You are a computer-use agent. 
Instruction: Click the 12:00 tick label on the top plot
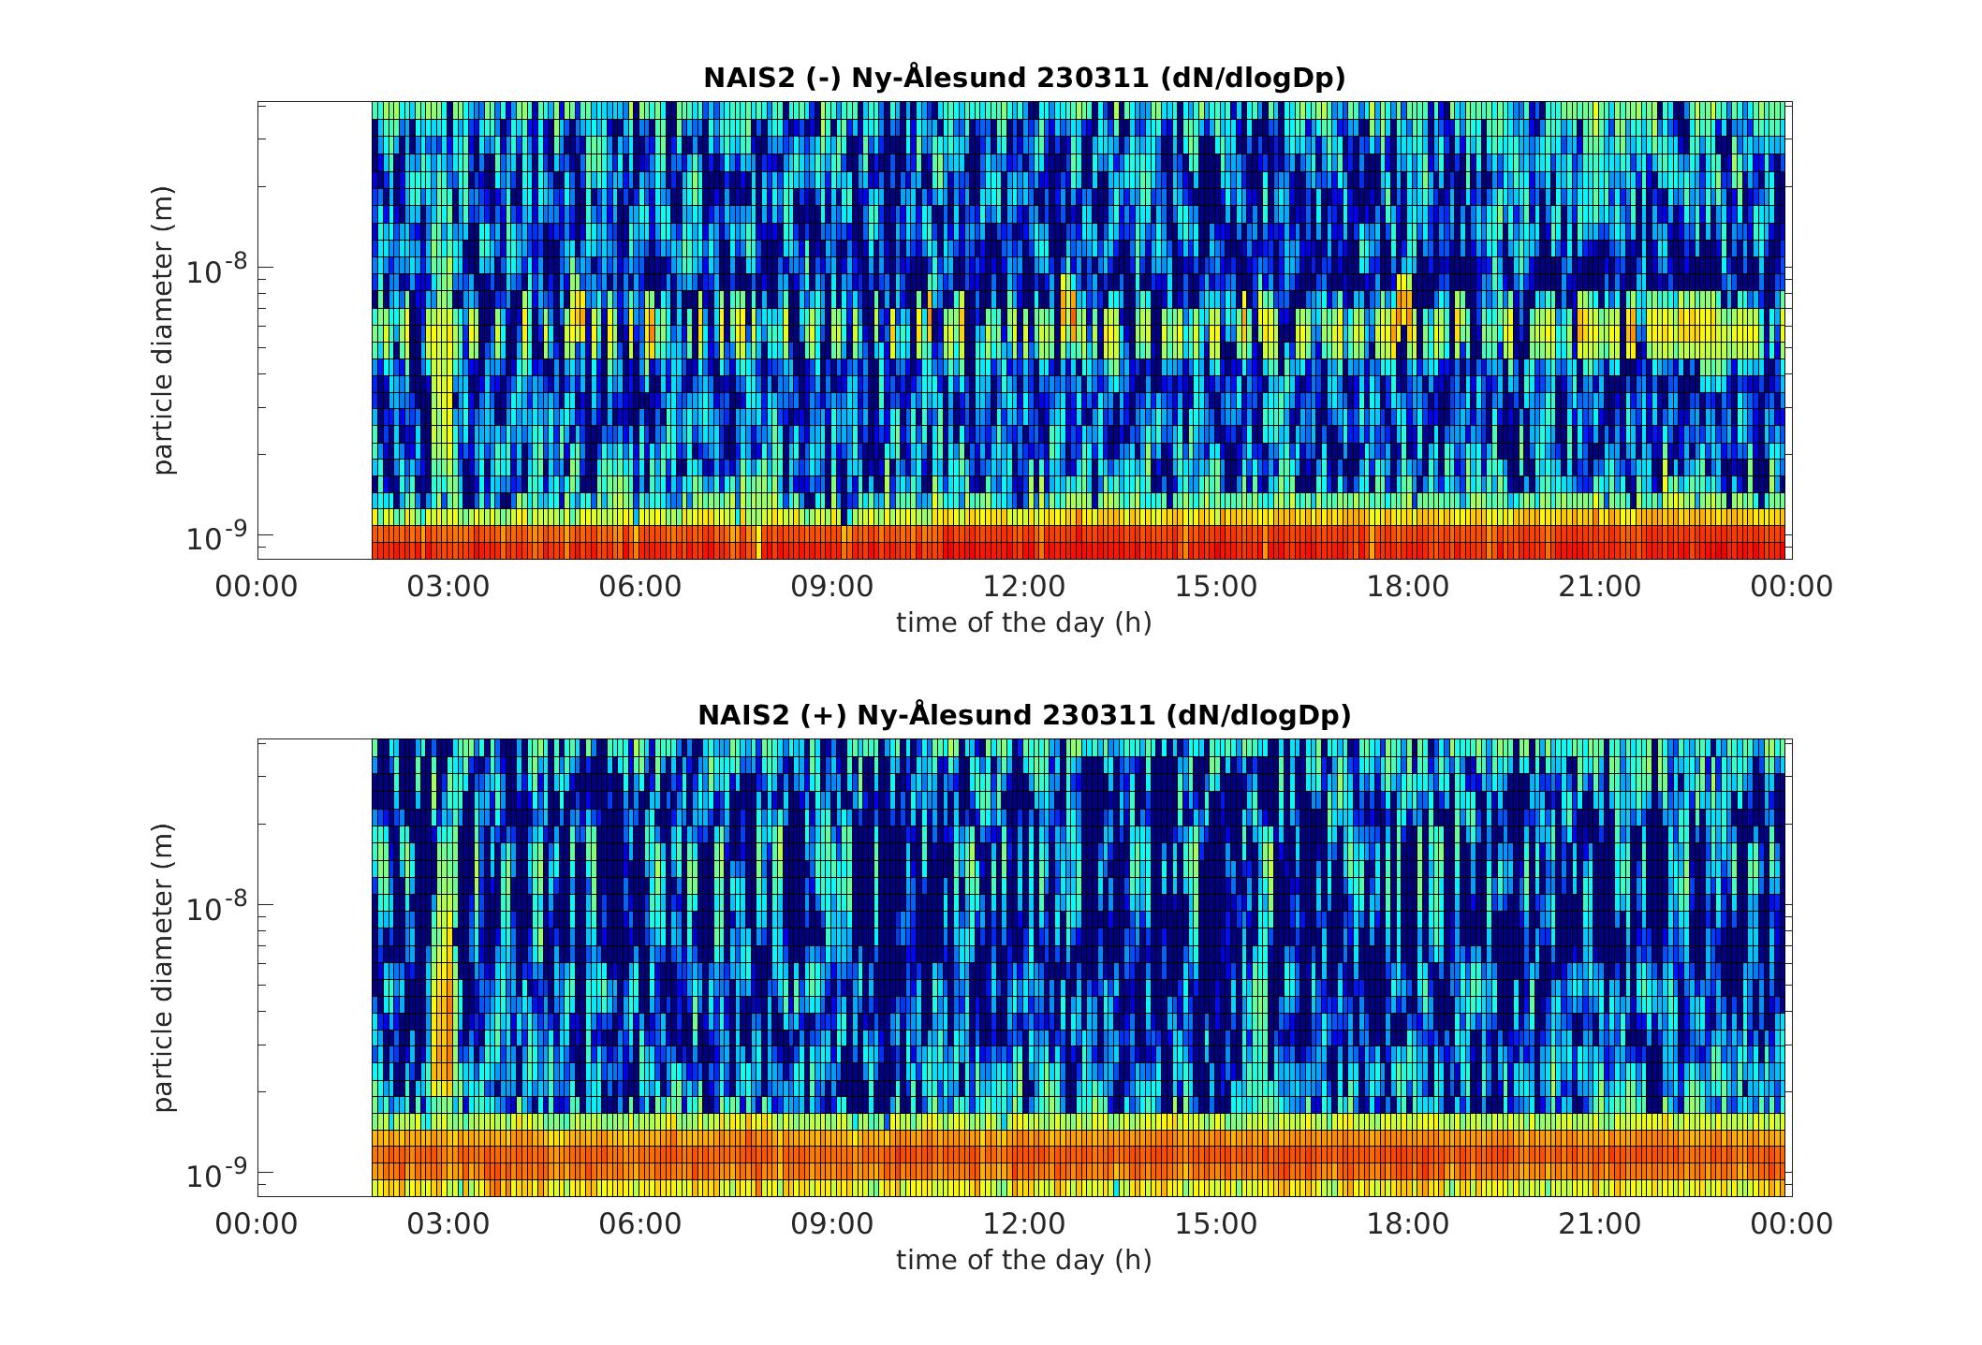click(1024, 587)
